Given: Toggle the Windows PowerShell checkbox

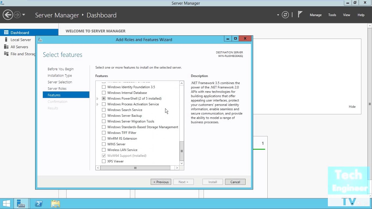Looking at the screenshot, I should click(104, 98).
